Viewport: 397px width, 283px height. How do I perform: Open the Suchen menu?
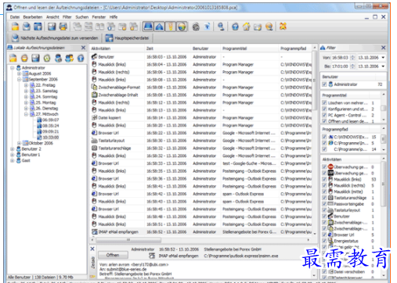82,17
